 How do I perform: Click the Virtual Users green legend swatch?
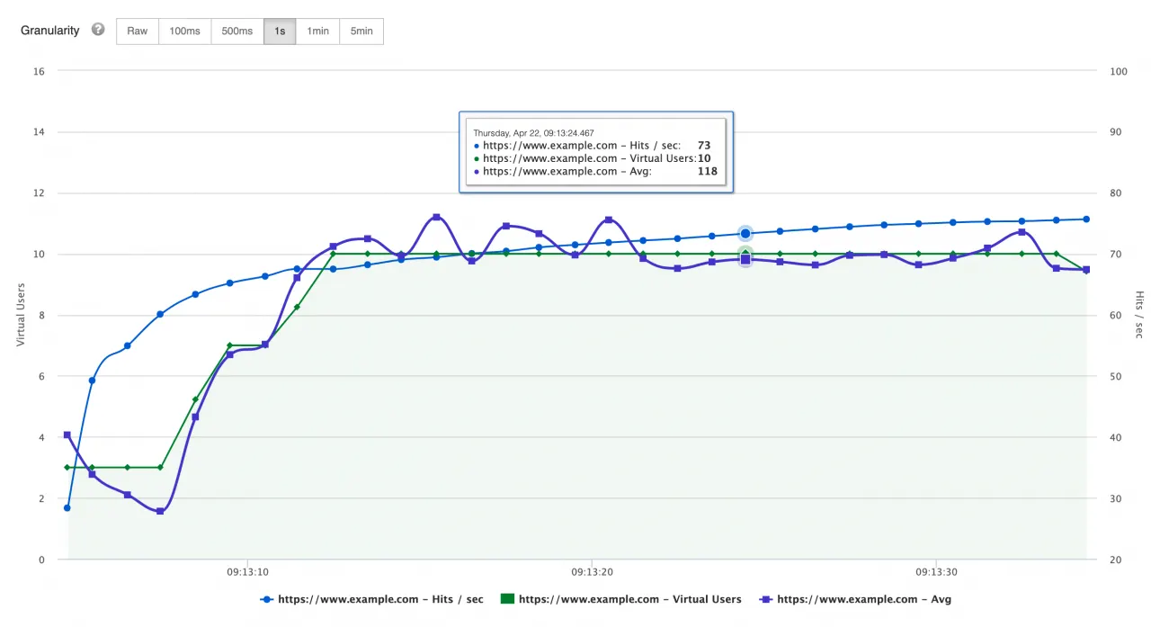506,599
